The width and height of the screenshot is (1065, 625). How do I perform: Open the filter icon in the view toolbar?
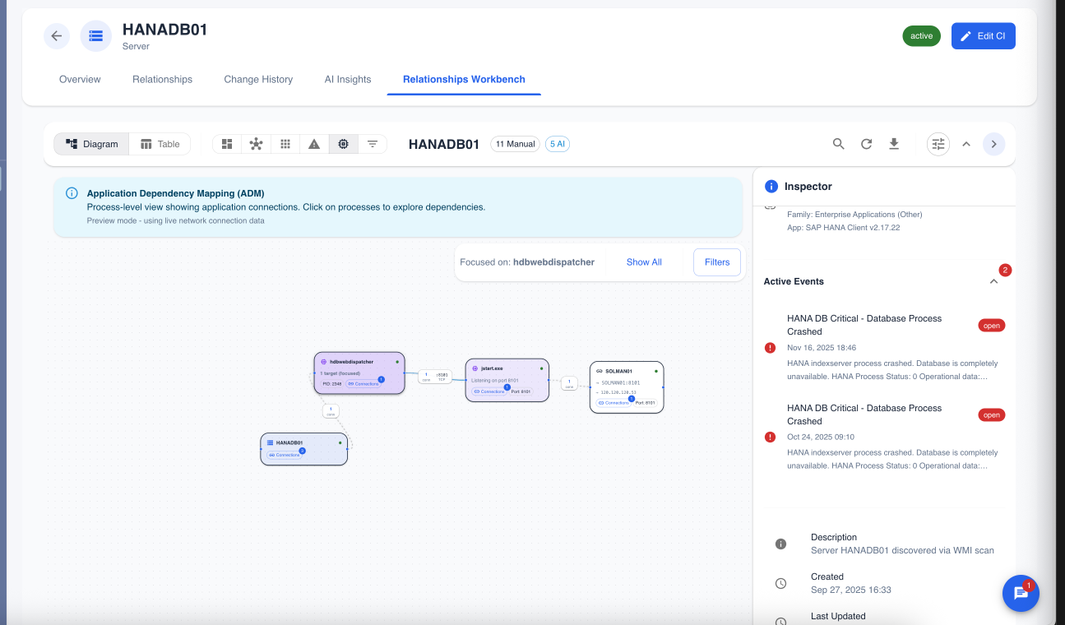point(373,143)
